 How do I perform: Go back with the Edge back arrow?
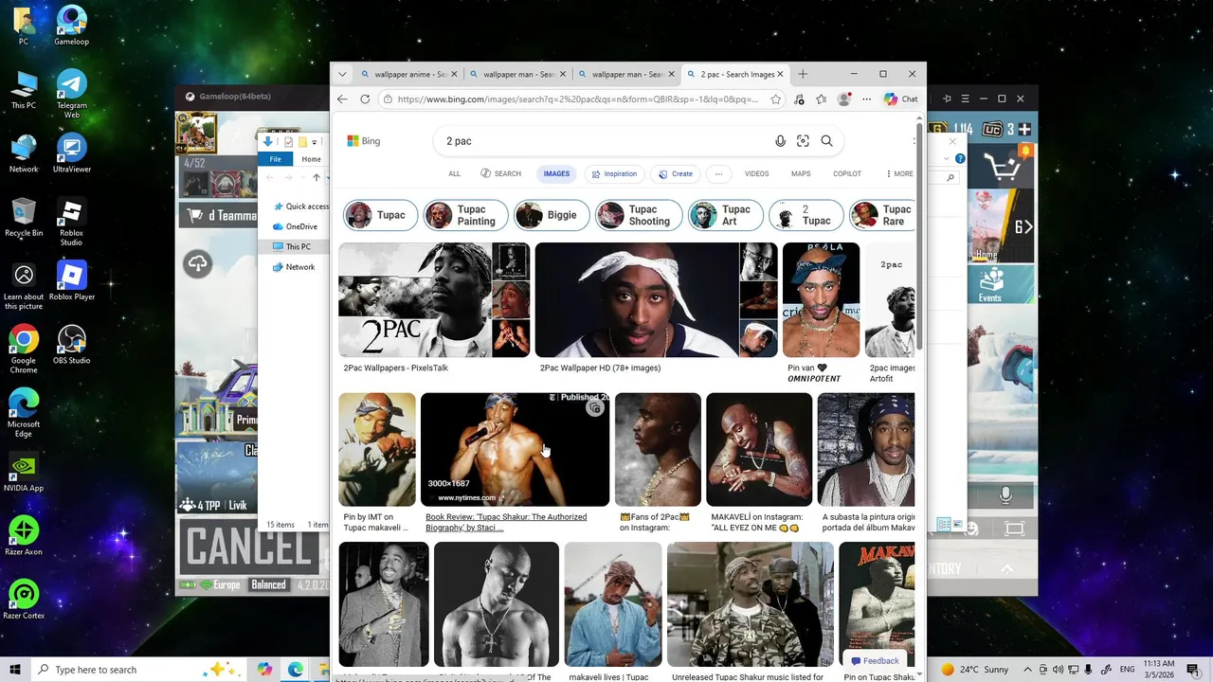(342, 99)
